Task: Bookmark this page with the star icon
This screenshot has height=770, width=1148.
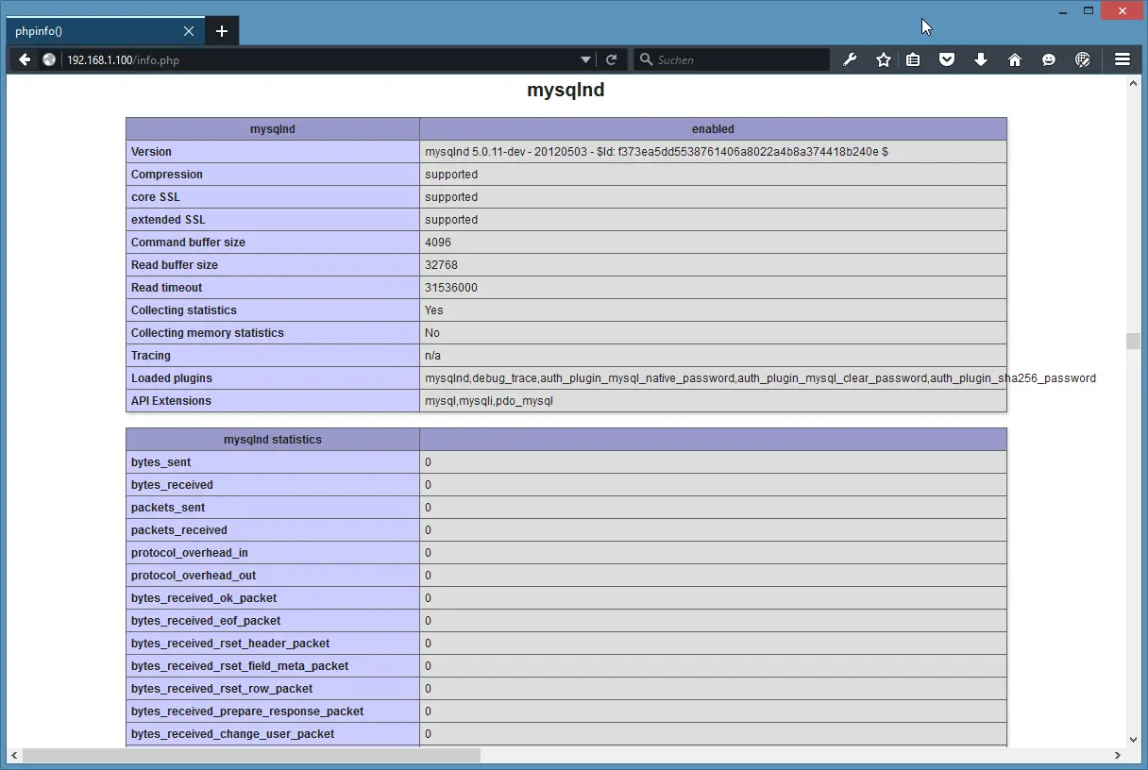Action: [x=884, y=59]
